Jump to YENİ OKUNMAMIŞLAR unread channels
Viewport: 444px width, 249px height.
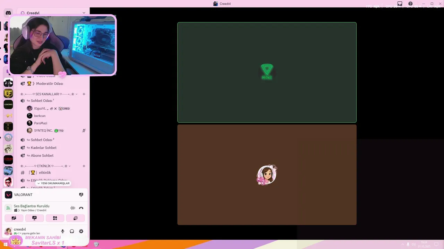(53, 183)
